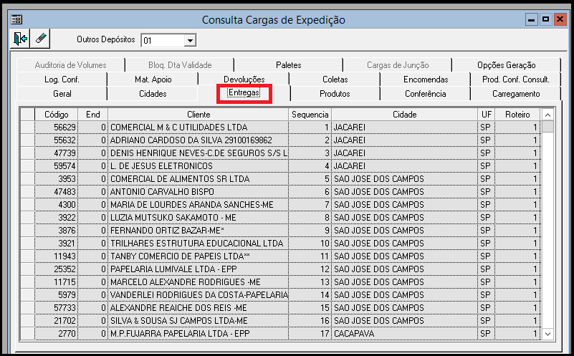Viewport: 574px width, 356px height.
Task: Switch to the Auditoria de Volumes tab
Action: click(71, 65)
